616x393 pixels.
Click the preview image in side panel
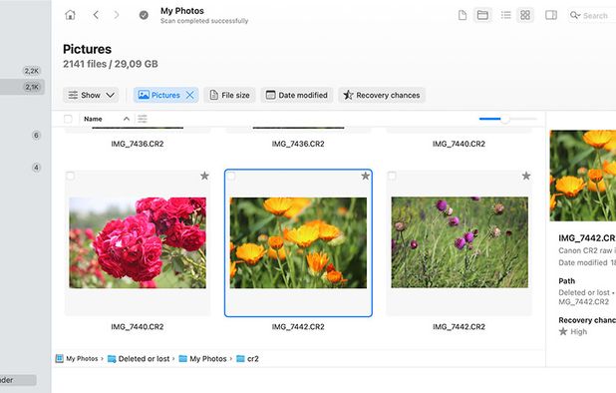coord(583,176)
